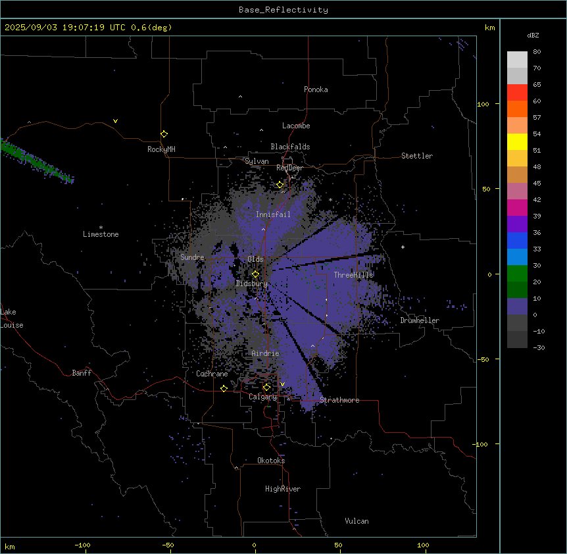Click the 50 tick on the bottom axis
This screenshot has height=554, width=567.
(338, 545)
